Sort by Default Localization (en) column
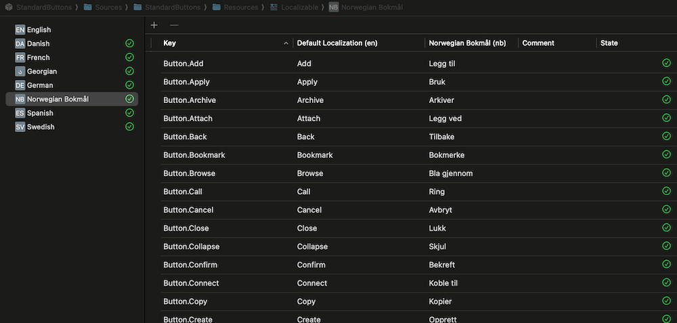The width and height of the screenshot is (677, 323). tap(337, 43)
